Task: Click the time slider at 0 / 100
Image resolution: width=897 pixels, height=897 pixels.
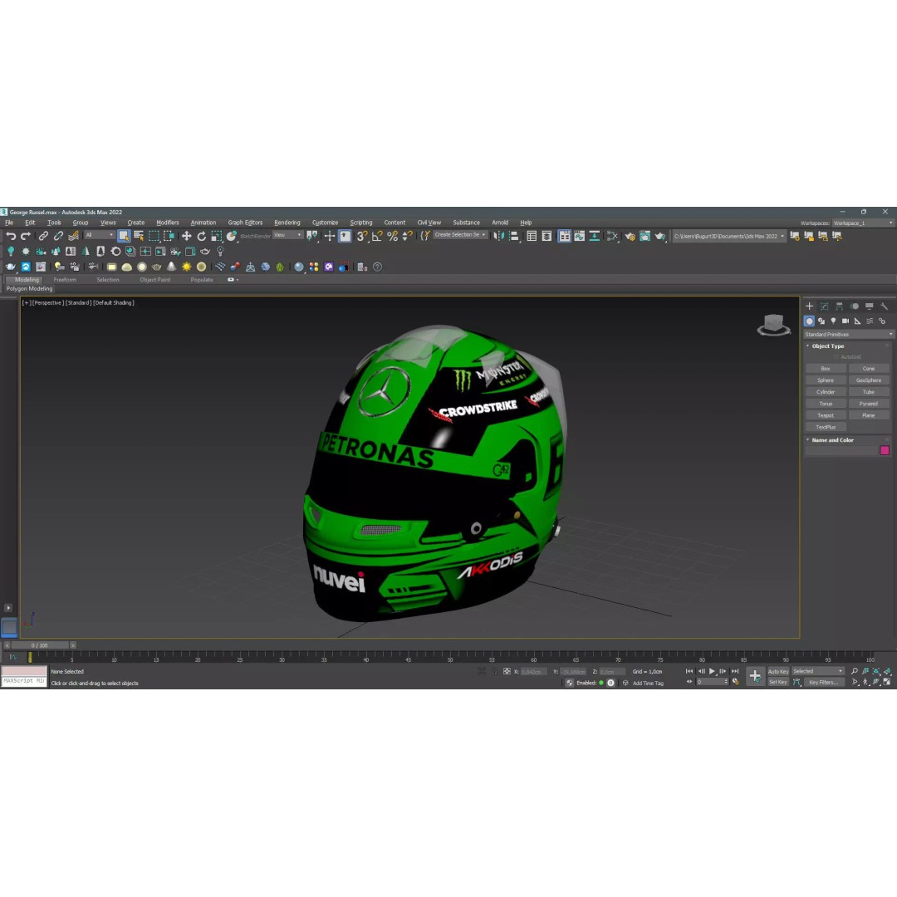Action: point(40,645)
